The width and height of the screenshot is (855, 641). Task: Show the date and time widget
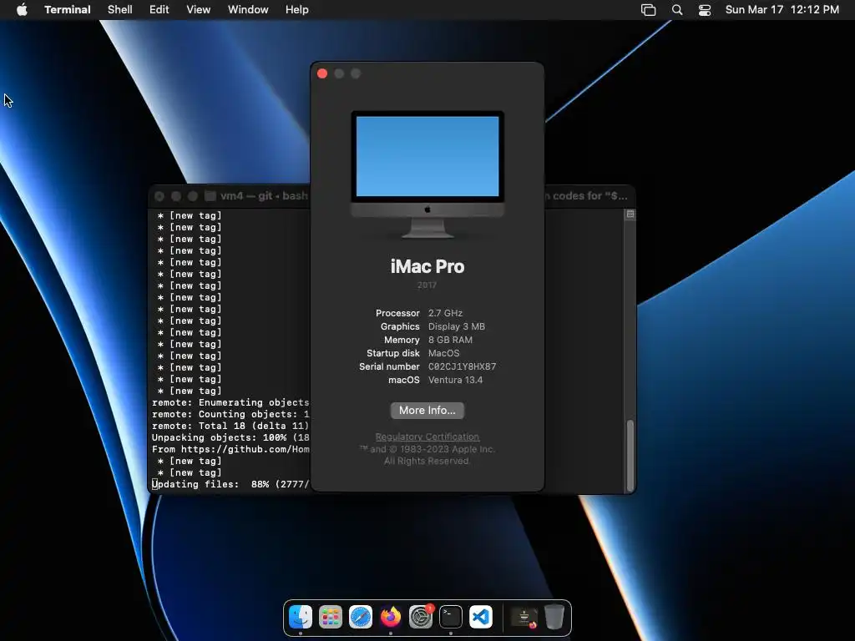click(x=782, y=10)
